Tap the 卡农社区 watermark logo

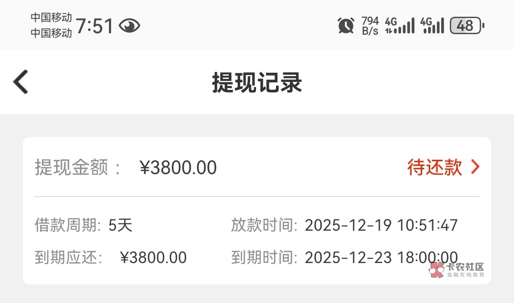456,270
